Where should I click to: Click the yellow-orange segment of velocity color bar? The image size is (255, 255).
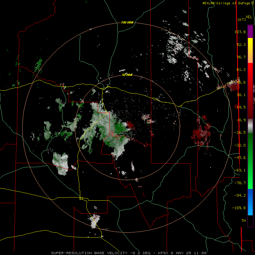click(x=250, y=50)
